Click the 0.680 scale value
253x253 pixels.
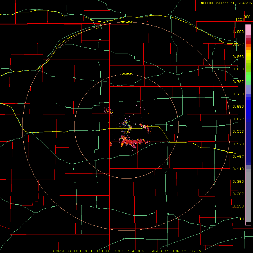(238, 107)
